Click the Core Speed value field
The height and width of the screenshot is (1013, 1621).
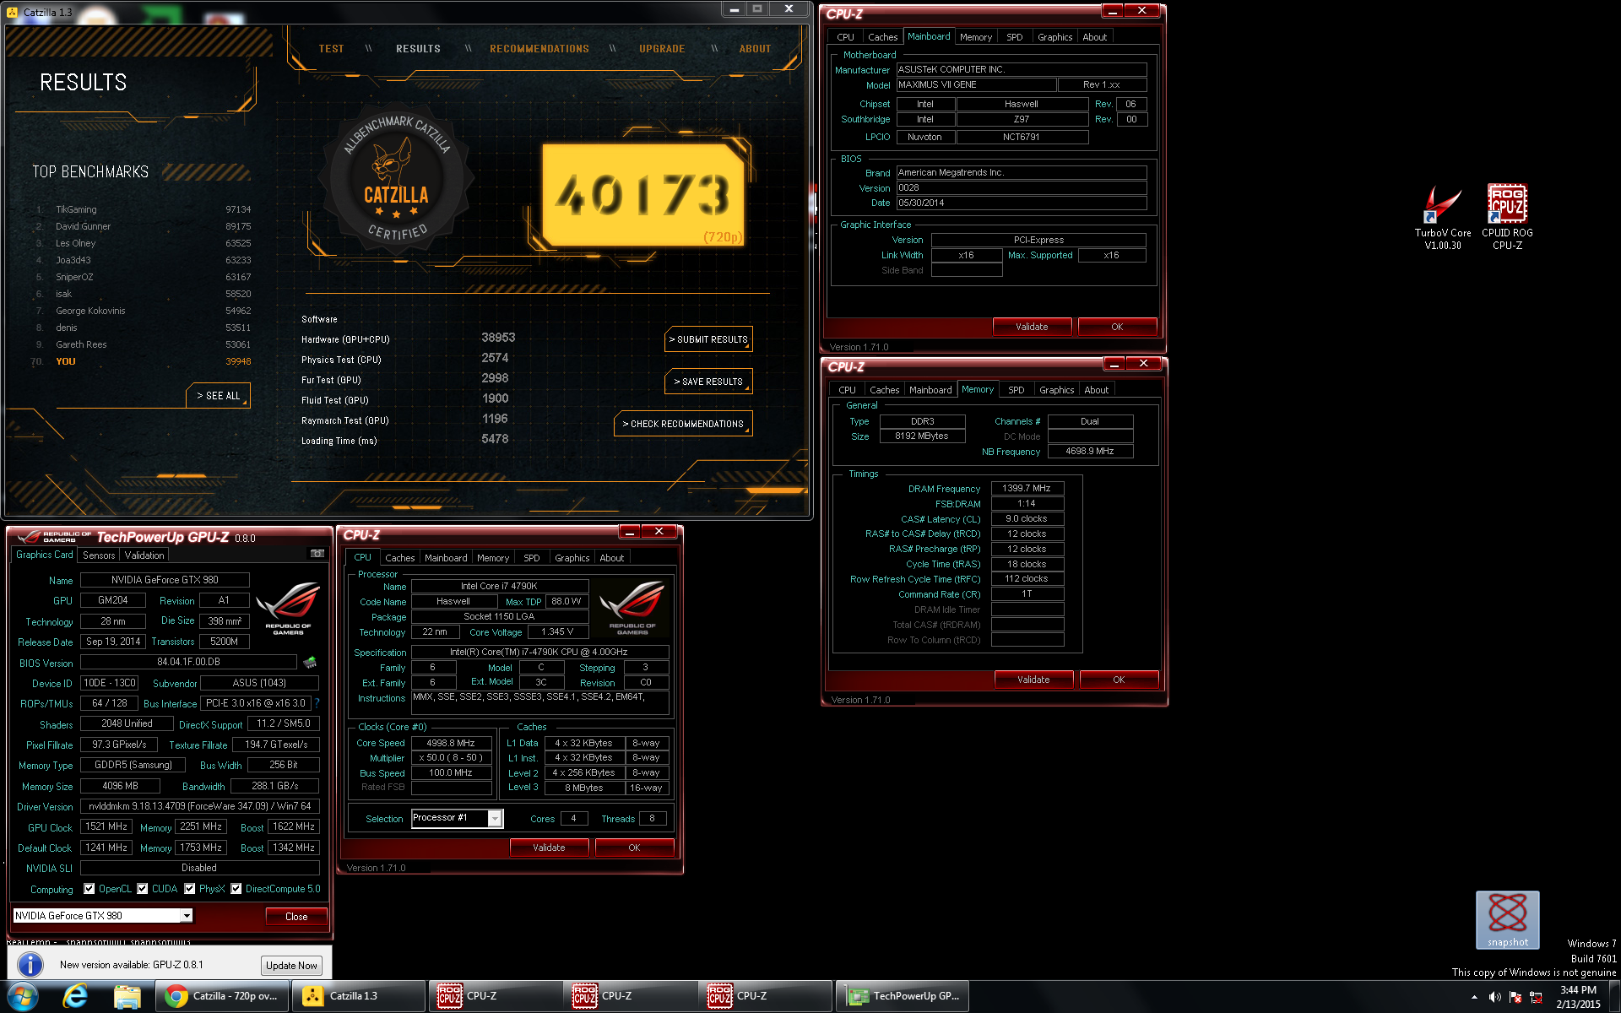tap(451, 743)
